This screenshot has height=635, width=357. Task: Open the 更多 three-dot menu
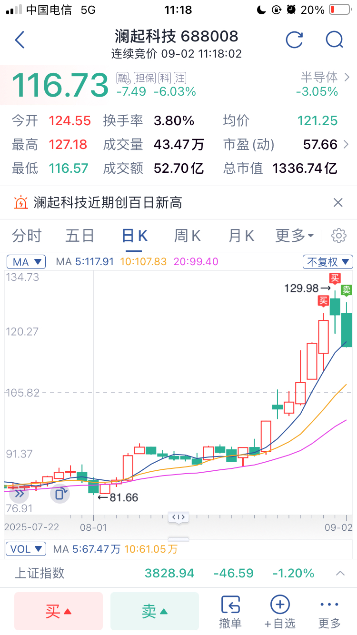click(329, 612)
